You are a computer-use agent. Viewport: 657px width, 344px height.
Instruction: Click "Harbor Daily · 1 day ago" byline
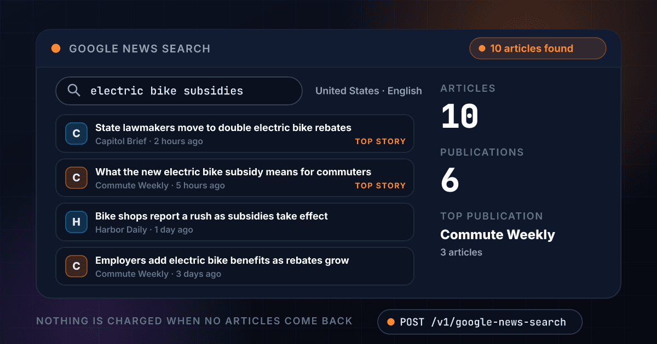144,230
